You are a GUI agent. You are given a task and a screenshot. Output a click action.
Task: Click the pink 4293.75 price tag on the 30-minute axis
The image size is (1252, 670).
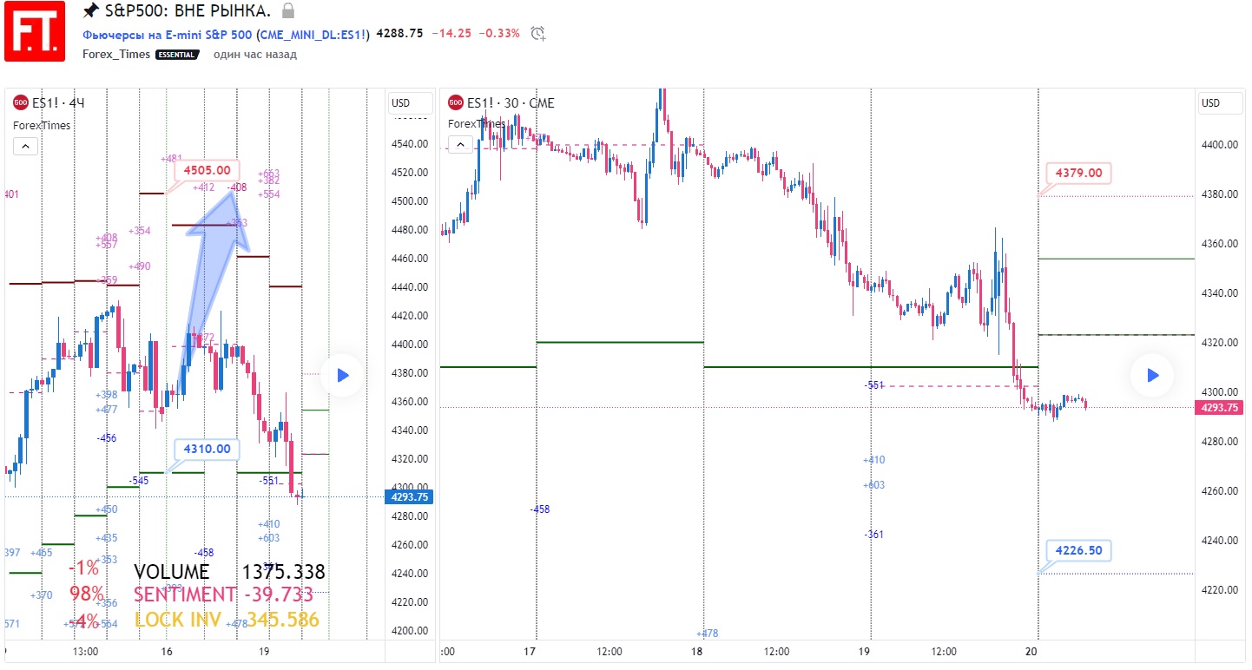(x=1219, y=407)
